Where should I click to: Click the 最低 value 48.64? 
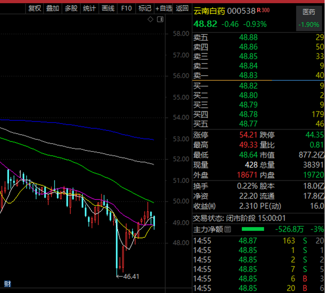pyautogui.click(x=248, y=155)
